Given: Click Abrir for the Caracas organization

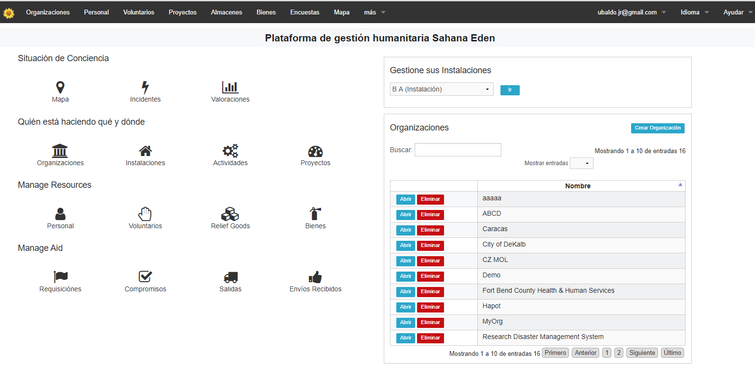Looking at the screenshot, I should pyautogui.click(x=405, y=230).
